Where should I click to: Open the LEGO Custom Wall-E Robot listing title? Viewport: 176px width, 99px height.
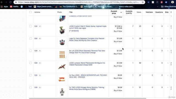[x=88, y=27]
